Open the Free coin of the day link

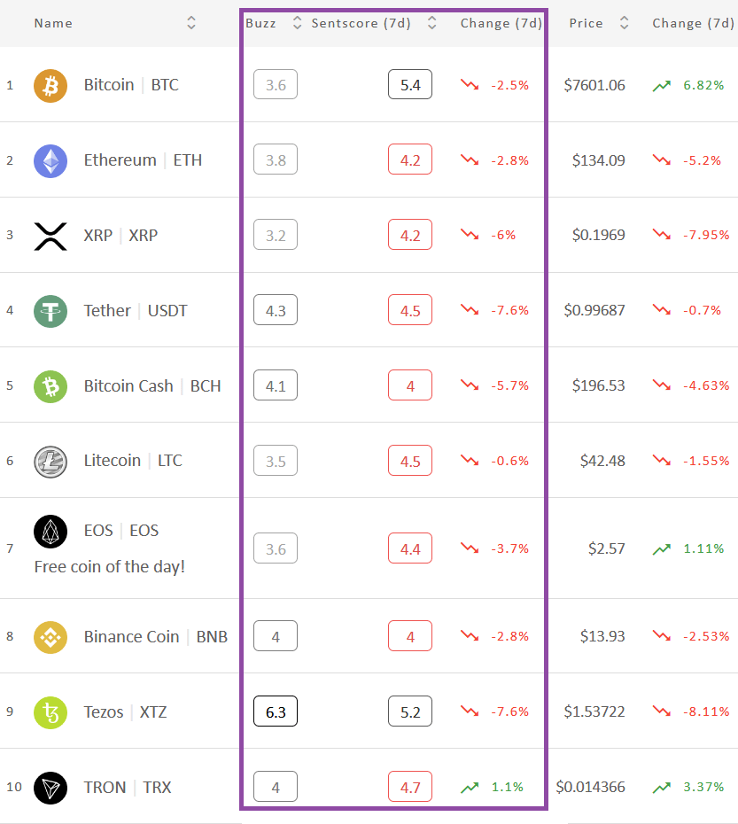[109, 566]
